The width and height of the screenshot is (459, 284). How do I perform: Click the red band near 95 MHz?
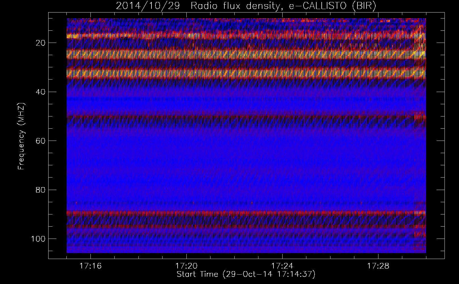pyautogui.click(x=244, y=227)
